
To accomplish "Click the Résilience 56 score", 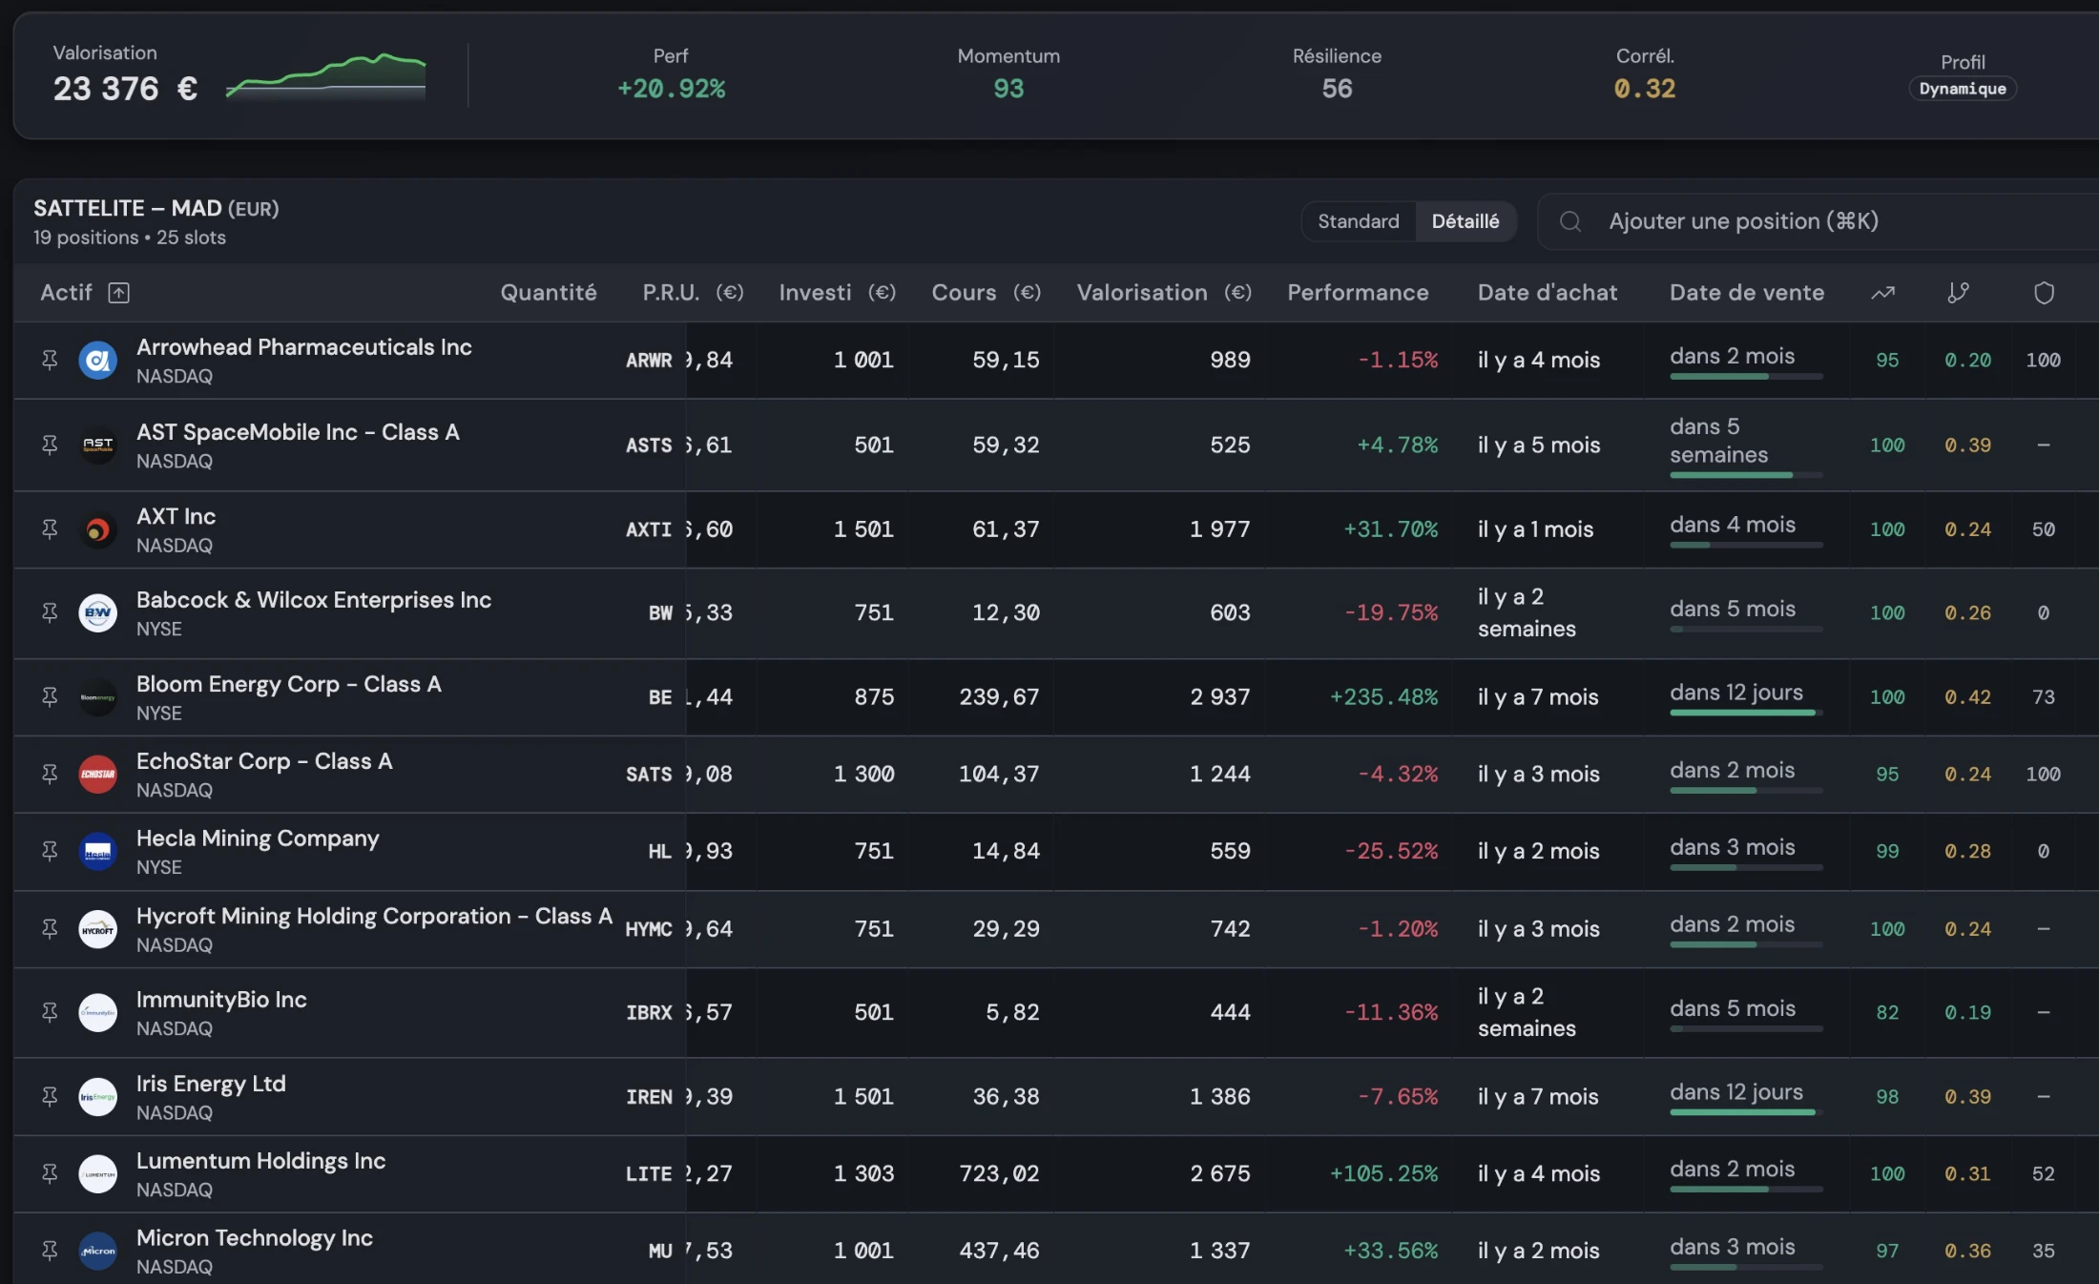I will pyautogui.click(x=1337, y=89).
